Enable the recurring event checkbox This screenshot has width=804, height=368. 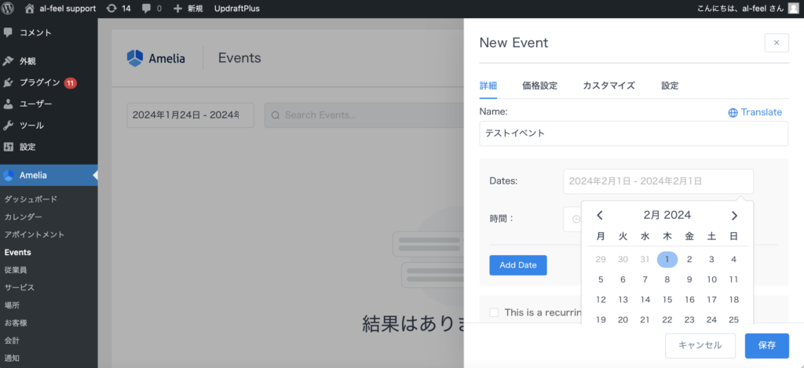click(x=494, y=312)
